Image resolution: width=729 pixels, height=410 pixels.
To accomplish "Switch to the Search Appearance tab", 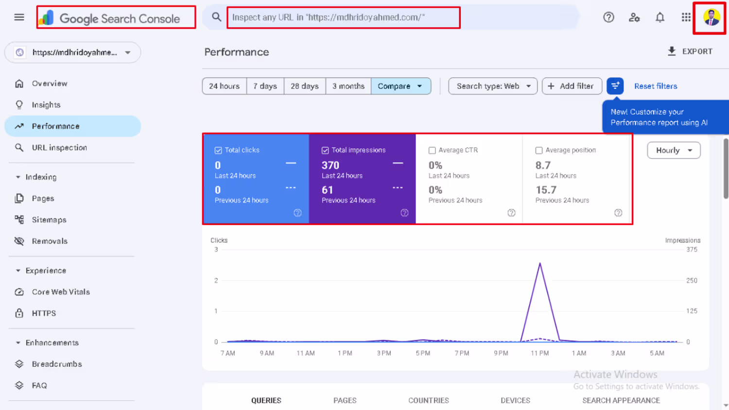I will pyautogui.click(x=621, y=400).
